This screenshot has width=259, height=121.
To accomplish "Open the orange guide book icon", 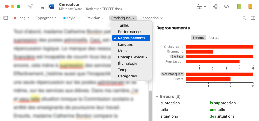I will 250,6.
